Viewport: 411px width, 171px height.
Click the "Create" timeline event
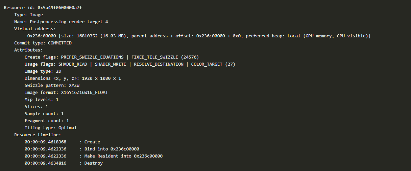(92, 142)
